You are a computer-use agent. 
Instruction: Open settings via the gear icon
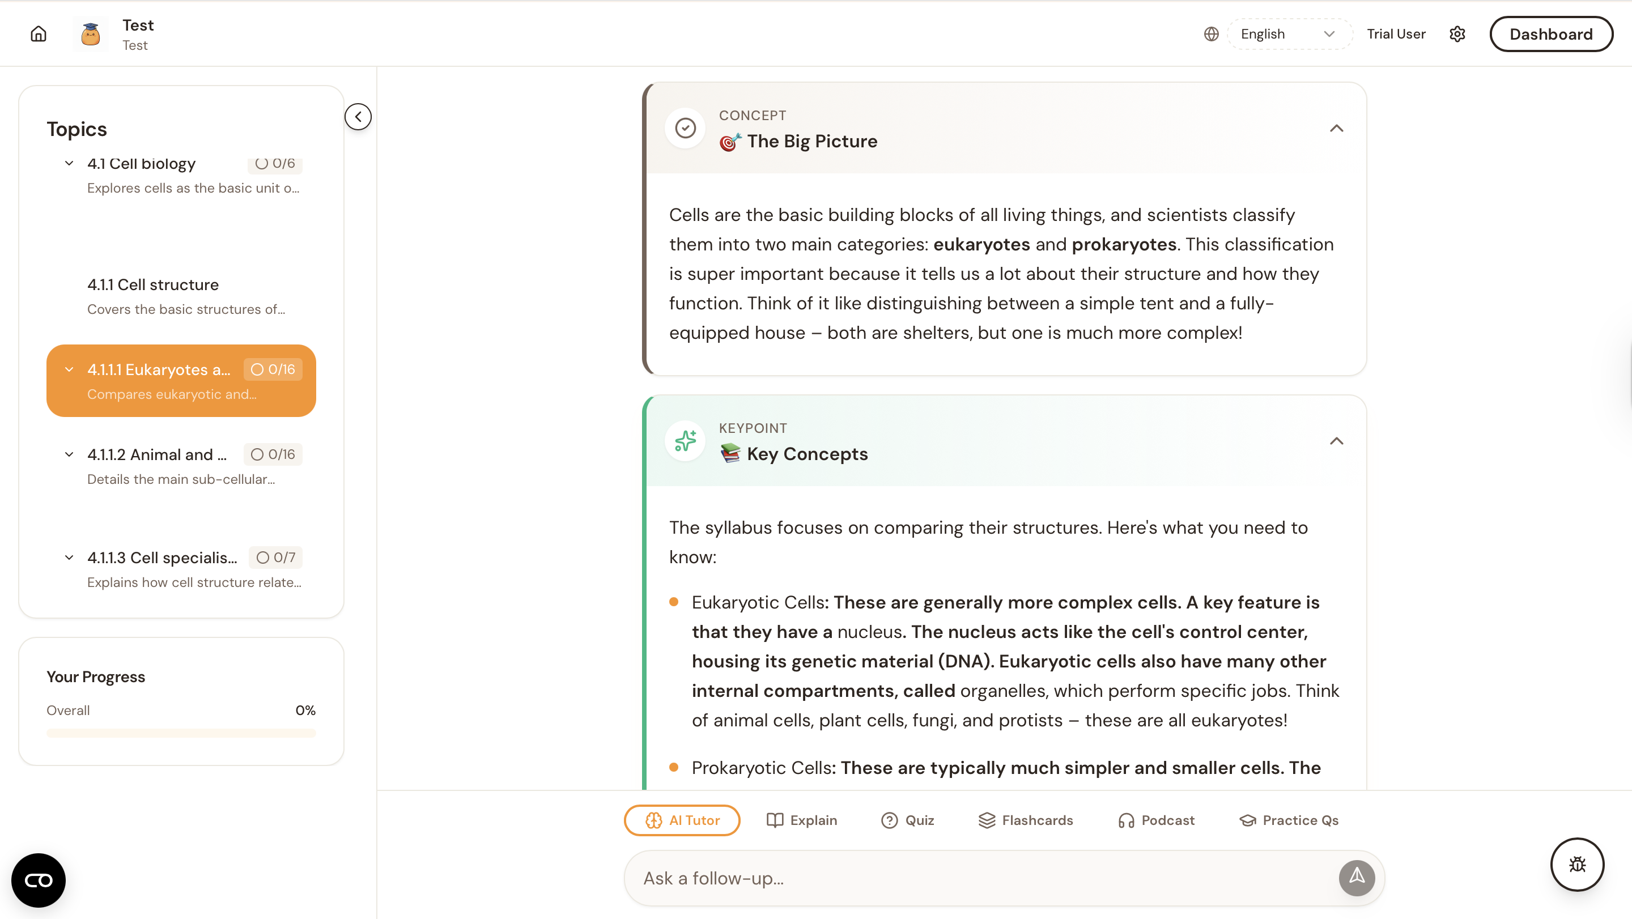[x=1457, y=34]
